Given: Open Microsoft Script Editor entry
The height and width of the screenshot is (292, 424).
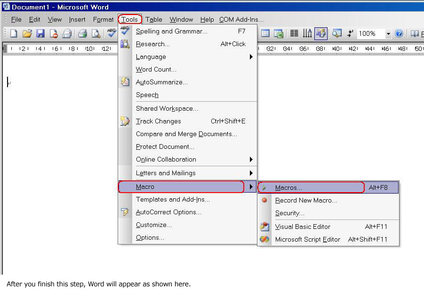Looking at the screenshot, I should point(328,239).
